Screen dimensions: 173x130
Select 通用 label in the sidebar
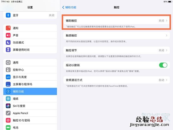pos(16,63)
